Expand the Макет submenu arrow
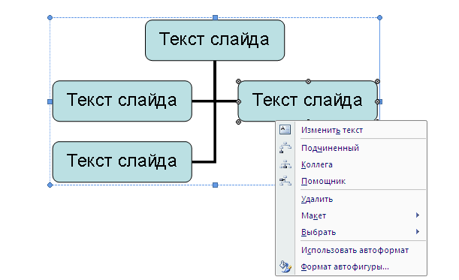The height and width of the screenshot is (280, 459). (418, 215)
